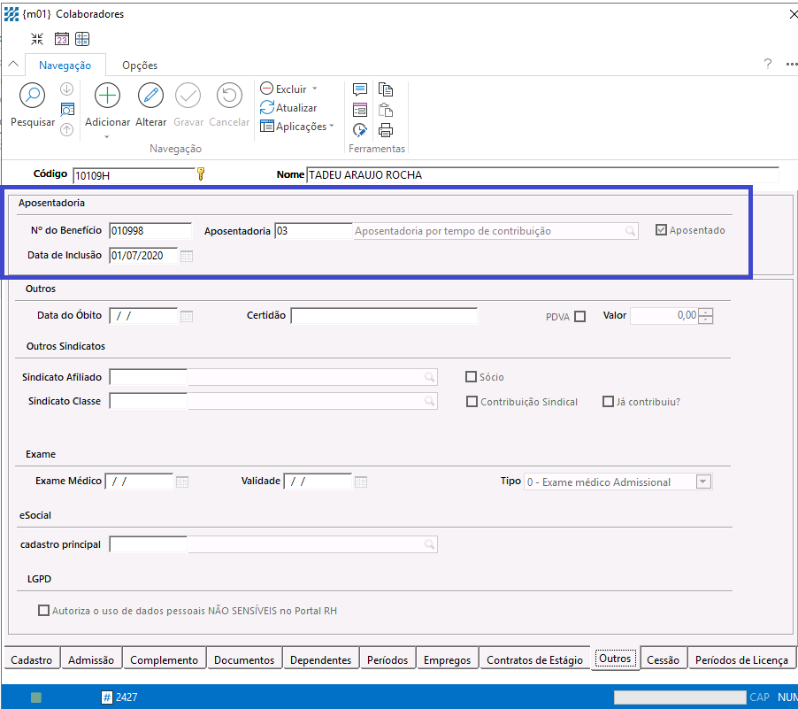Viewport: 798px width, 709px height.
Task: Click the Nome input field
Action: tap(542, 175)
